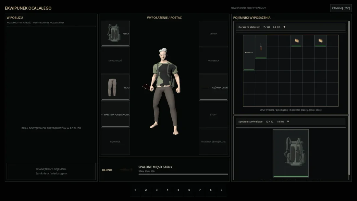Click the held item icon beside Dłonie
The height and width of the screenshot is (201, 357).
coord(126,170)
